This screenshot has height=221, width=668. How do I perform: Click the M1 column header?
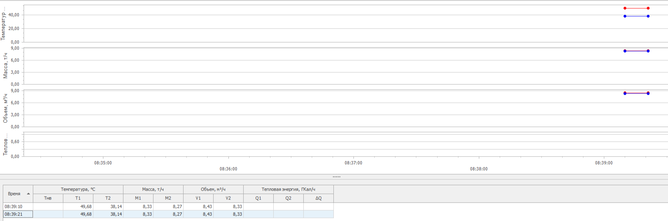pos(138,198)
